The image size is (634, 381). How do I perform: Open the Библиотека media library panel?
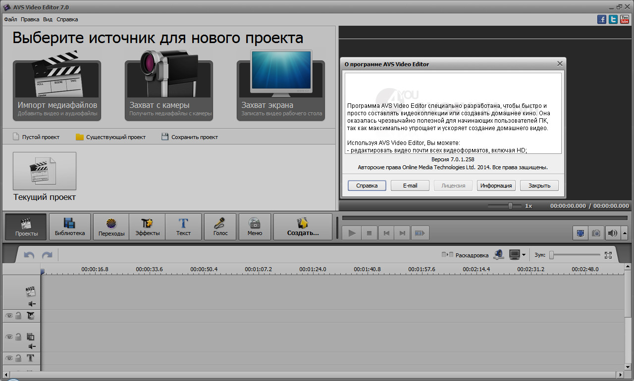[x=70, y=227]
